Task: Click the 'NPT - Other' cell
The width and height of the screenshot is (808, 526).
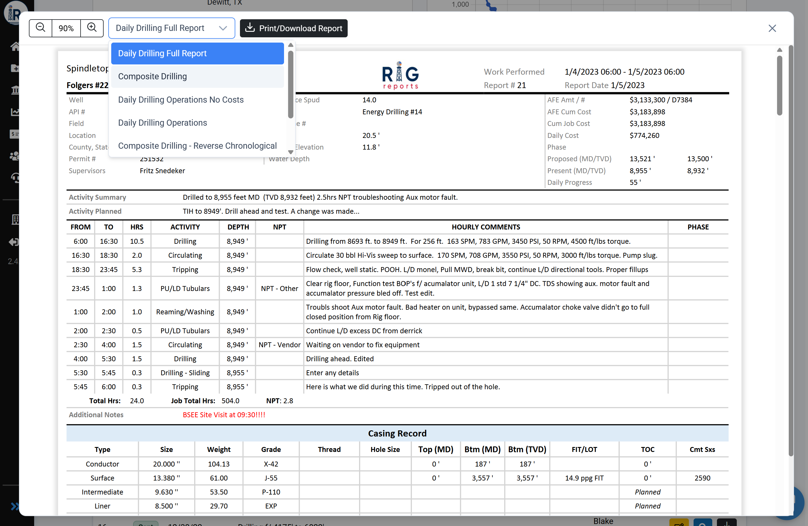Action: coord(279,288)
